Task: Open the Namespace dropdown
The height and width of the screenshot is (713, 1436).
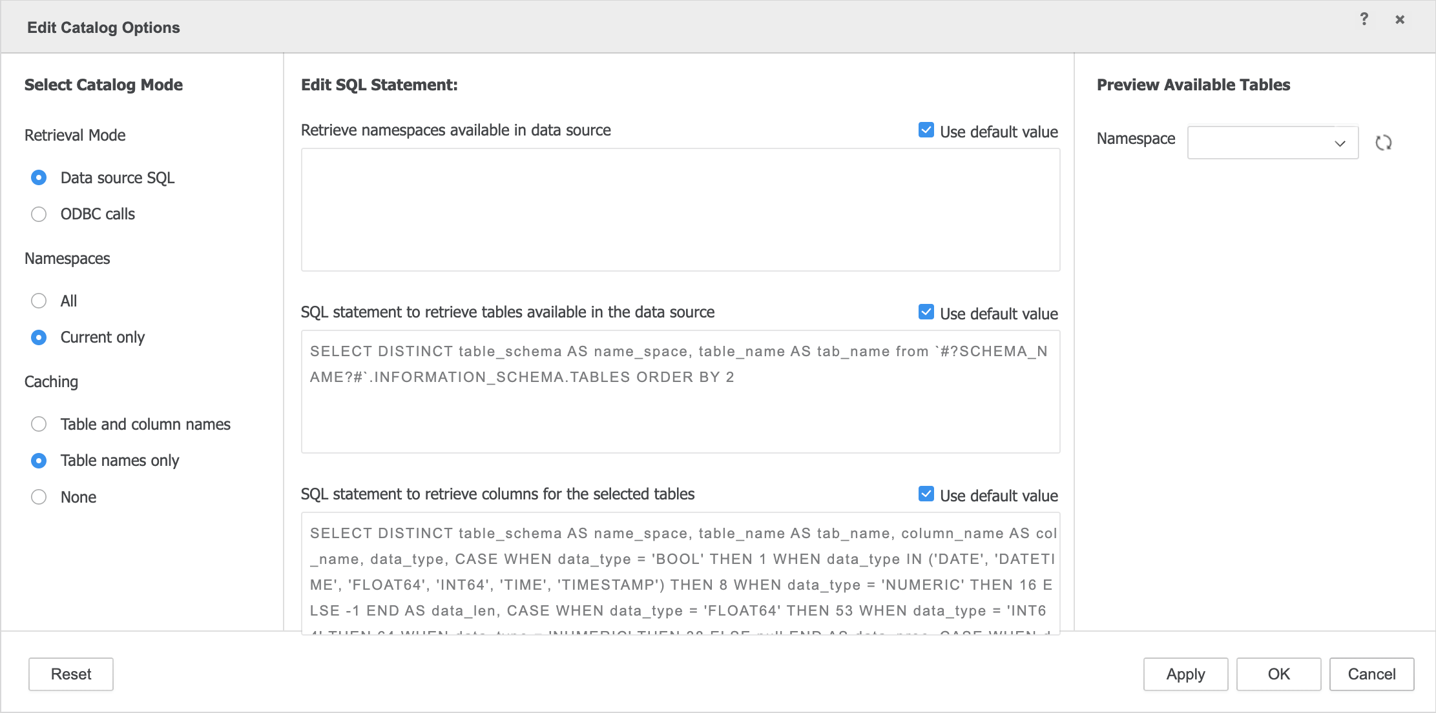Action: 1272,143
